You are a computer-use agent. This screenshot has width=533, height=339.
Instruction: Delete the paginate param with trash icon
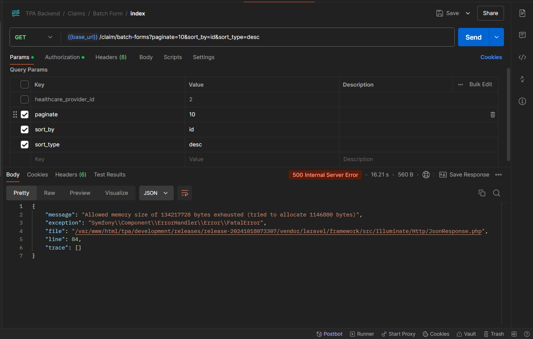tap(493, 114)
